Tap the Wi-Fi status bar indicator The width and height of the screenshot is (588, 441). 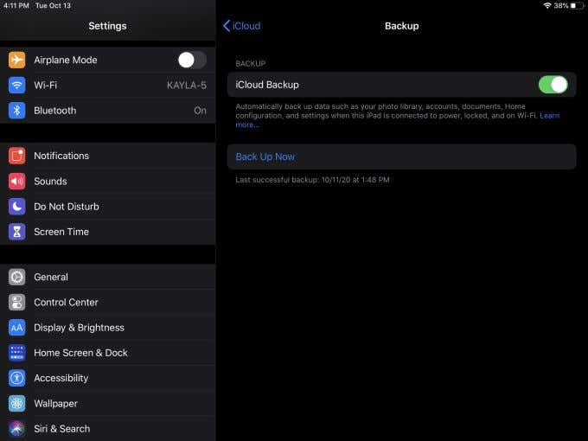(547, 6)
